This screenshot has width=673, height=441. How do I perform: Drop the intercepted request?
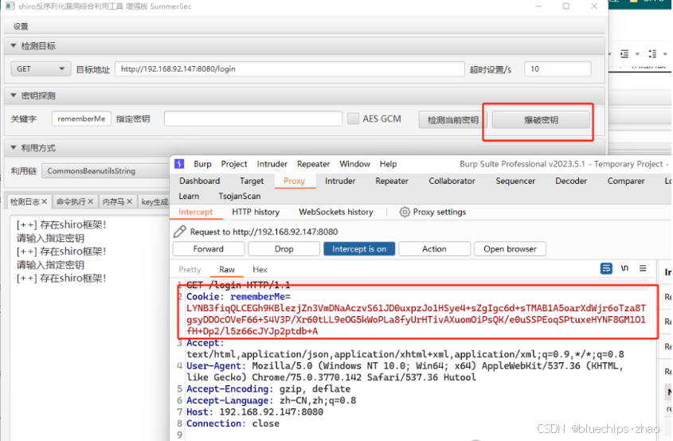[x=284, y=249]
